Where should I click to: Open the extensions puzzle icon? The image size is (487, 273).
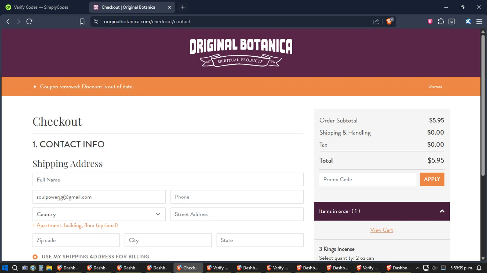[x=441, y=21]
